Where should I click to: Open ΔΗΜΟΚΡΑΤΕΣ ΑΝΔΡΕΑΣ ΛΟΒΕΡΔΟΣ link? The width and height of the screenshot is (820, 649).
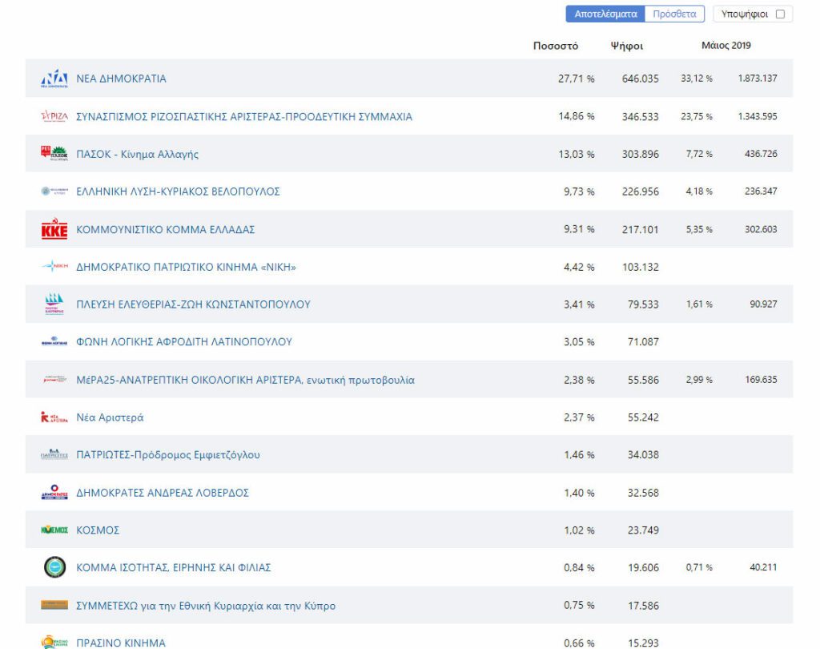163,493
